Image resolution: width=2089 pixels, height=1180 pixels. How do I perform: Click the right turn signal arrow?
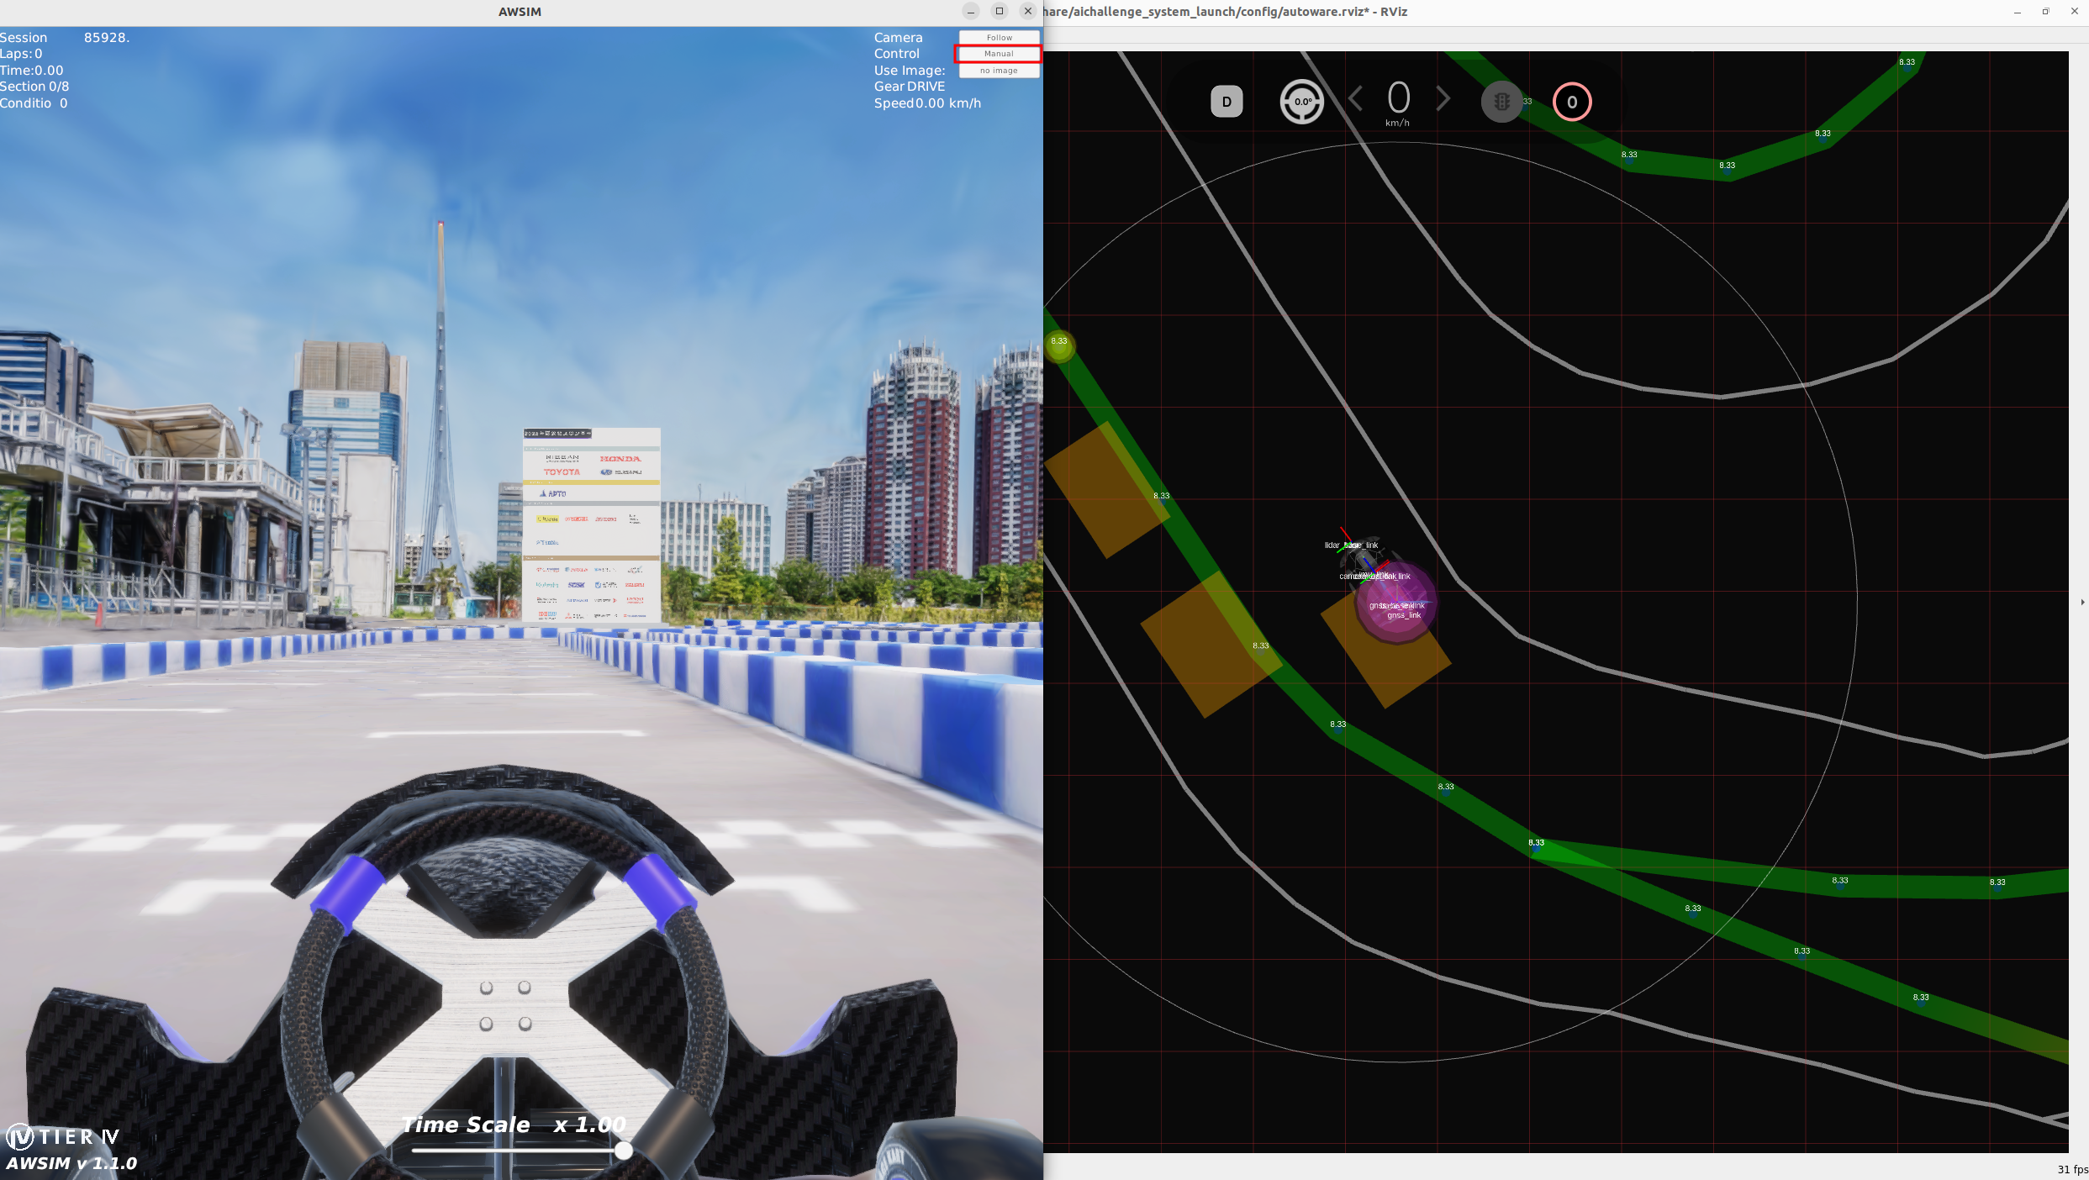tap(1443, 99)
